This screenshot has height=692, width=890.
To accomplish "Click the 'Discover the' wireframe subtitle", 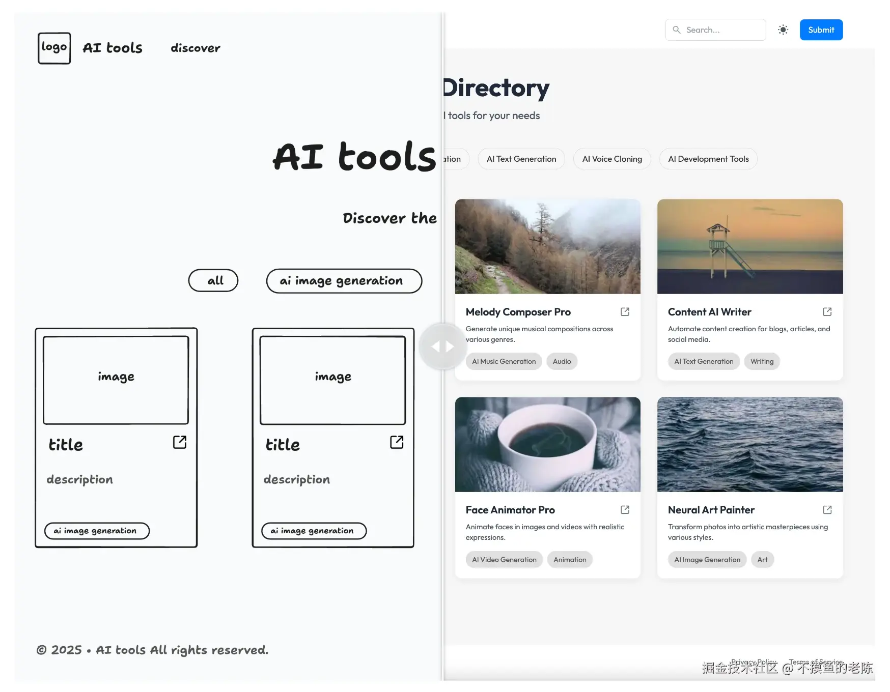I will click(390, 218).
